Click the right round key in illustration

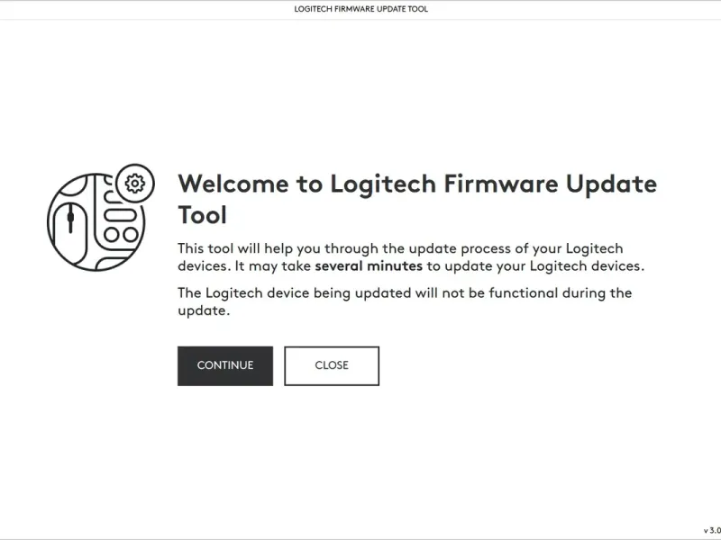click(x=131, y=235)
